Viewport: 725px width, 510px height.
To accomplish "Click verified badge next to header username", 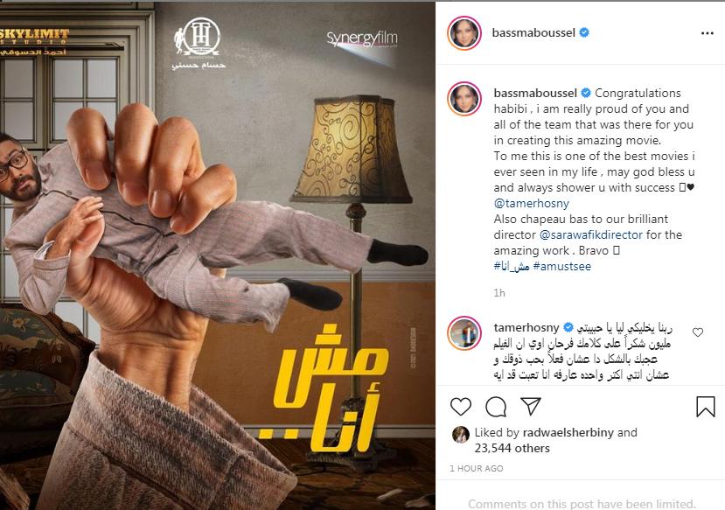I will (x=584, y=33).
